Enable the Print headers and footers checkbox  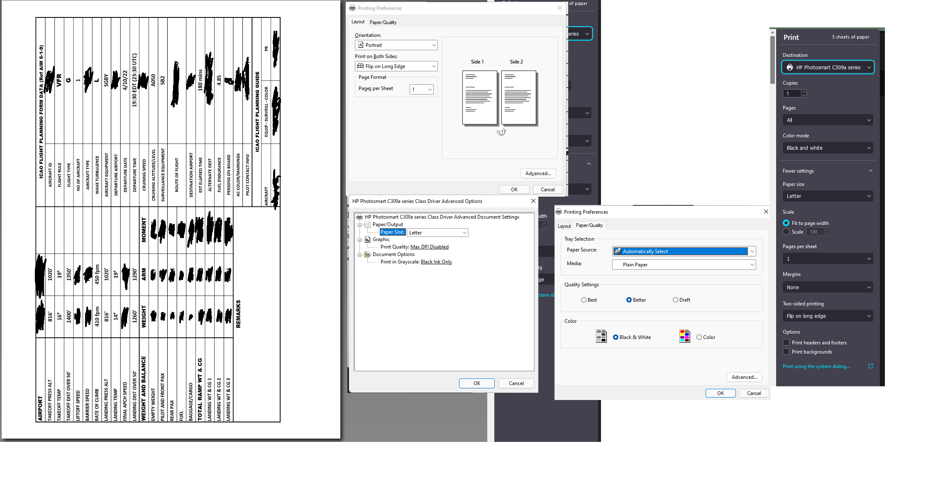click(786, 342)
